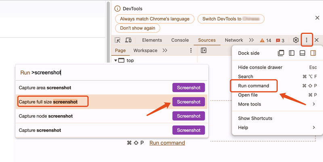Screen dimensions: 323x162
Task: Click the DevTools info icon
Action: point(117,8)
